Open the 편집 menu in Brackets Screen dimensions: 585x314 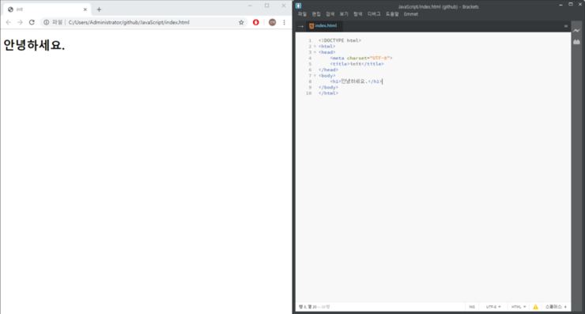click(316, 14)
